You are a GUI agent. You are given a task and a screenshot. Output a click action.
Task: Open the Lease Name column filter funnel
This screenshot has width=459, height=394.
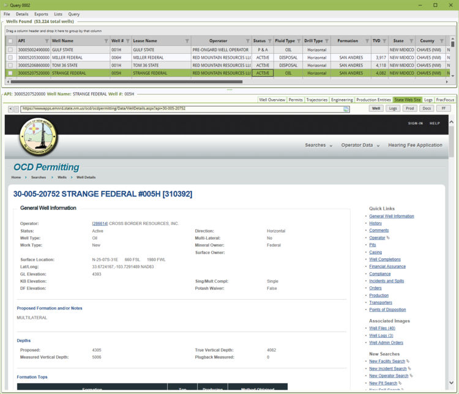click(x=187, y=41)
